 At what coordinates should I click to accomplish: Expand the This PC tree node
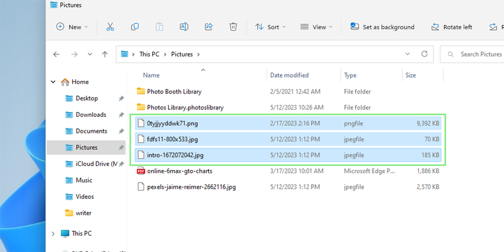pyautogui.click(x=53, y=234)
